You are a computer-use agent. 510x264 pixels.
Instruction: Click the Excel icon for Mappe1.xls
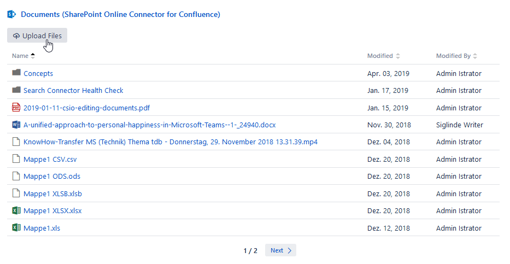tap(16, 228)
